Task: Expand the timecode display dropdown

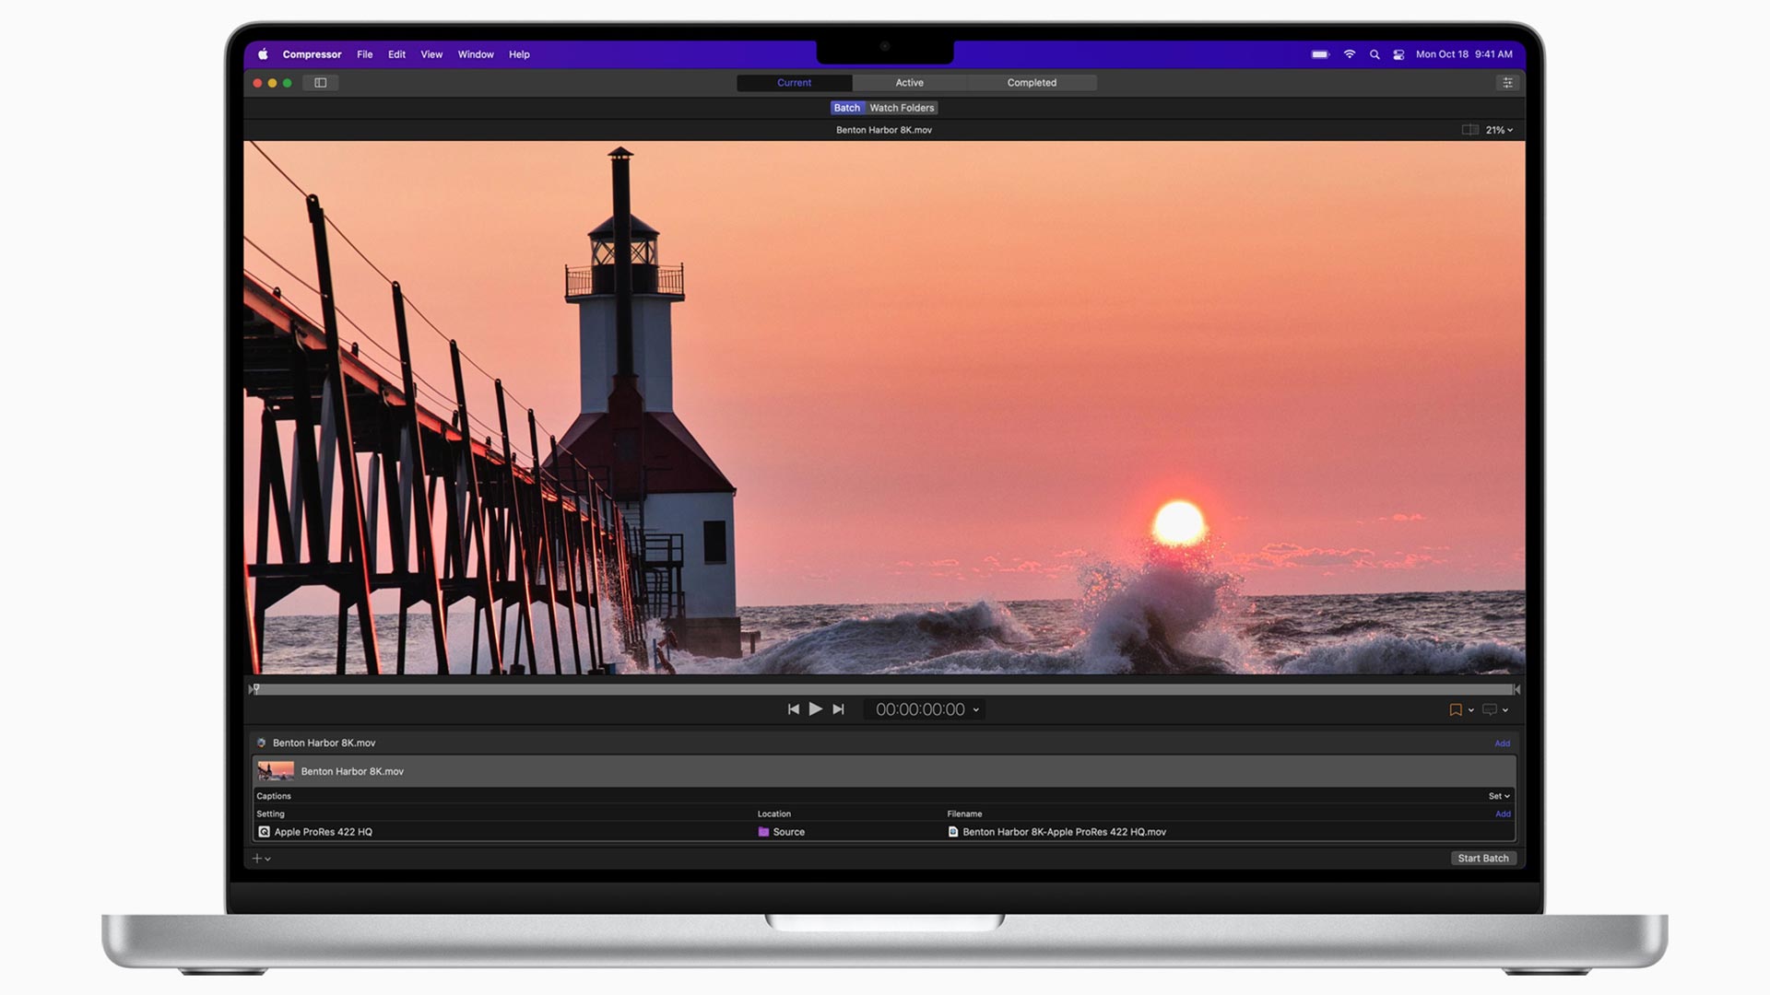Action: click(x=976, y=710)
